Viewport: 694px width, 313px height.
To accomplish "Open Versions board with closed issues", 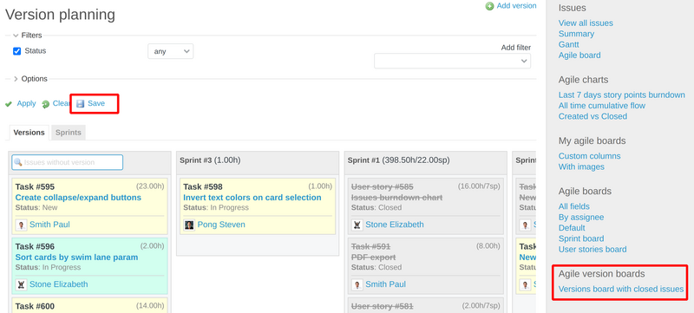I will 621,289.
